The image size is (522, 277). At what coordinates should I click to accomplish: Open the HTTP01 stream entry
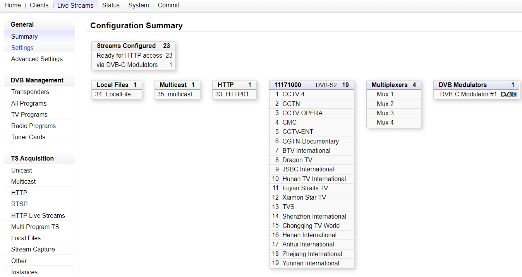[x=237, y=94]
